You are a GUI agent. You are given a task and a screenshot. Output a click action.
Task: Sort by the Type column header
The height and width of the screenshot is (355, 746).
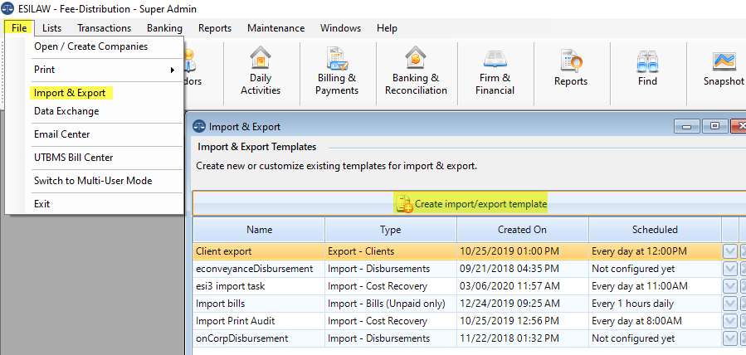coord(391,230)
